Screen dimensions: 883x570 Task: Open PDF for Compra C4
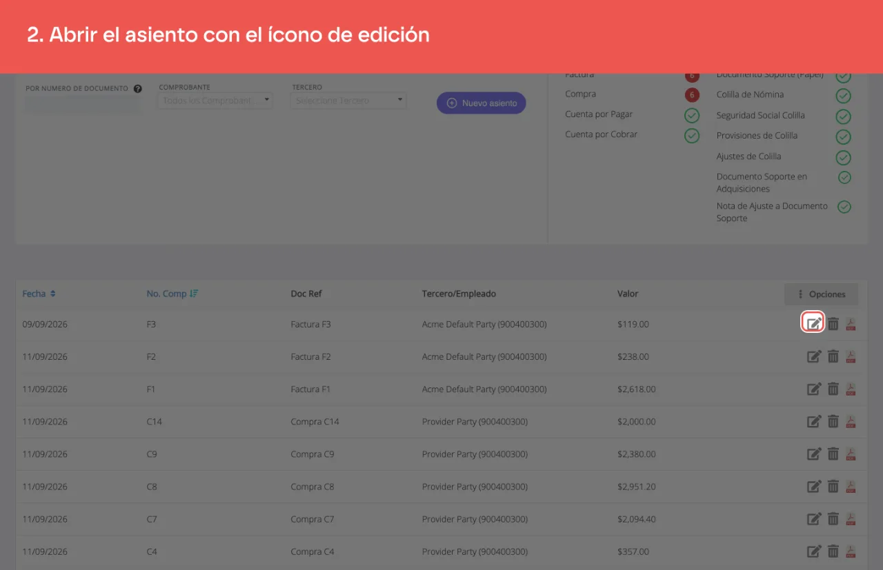pos(851,551)
